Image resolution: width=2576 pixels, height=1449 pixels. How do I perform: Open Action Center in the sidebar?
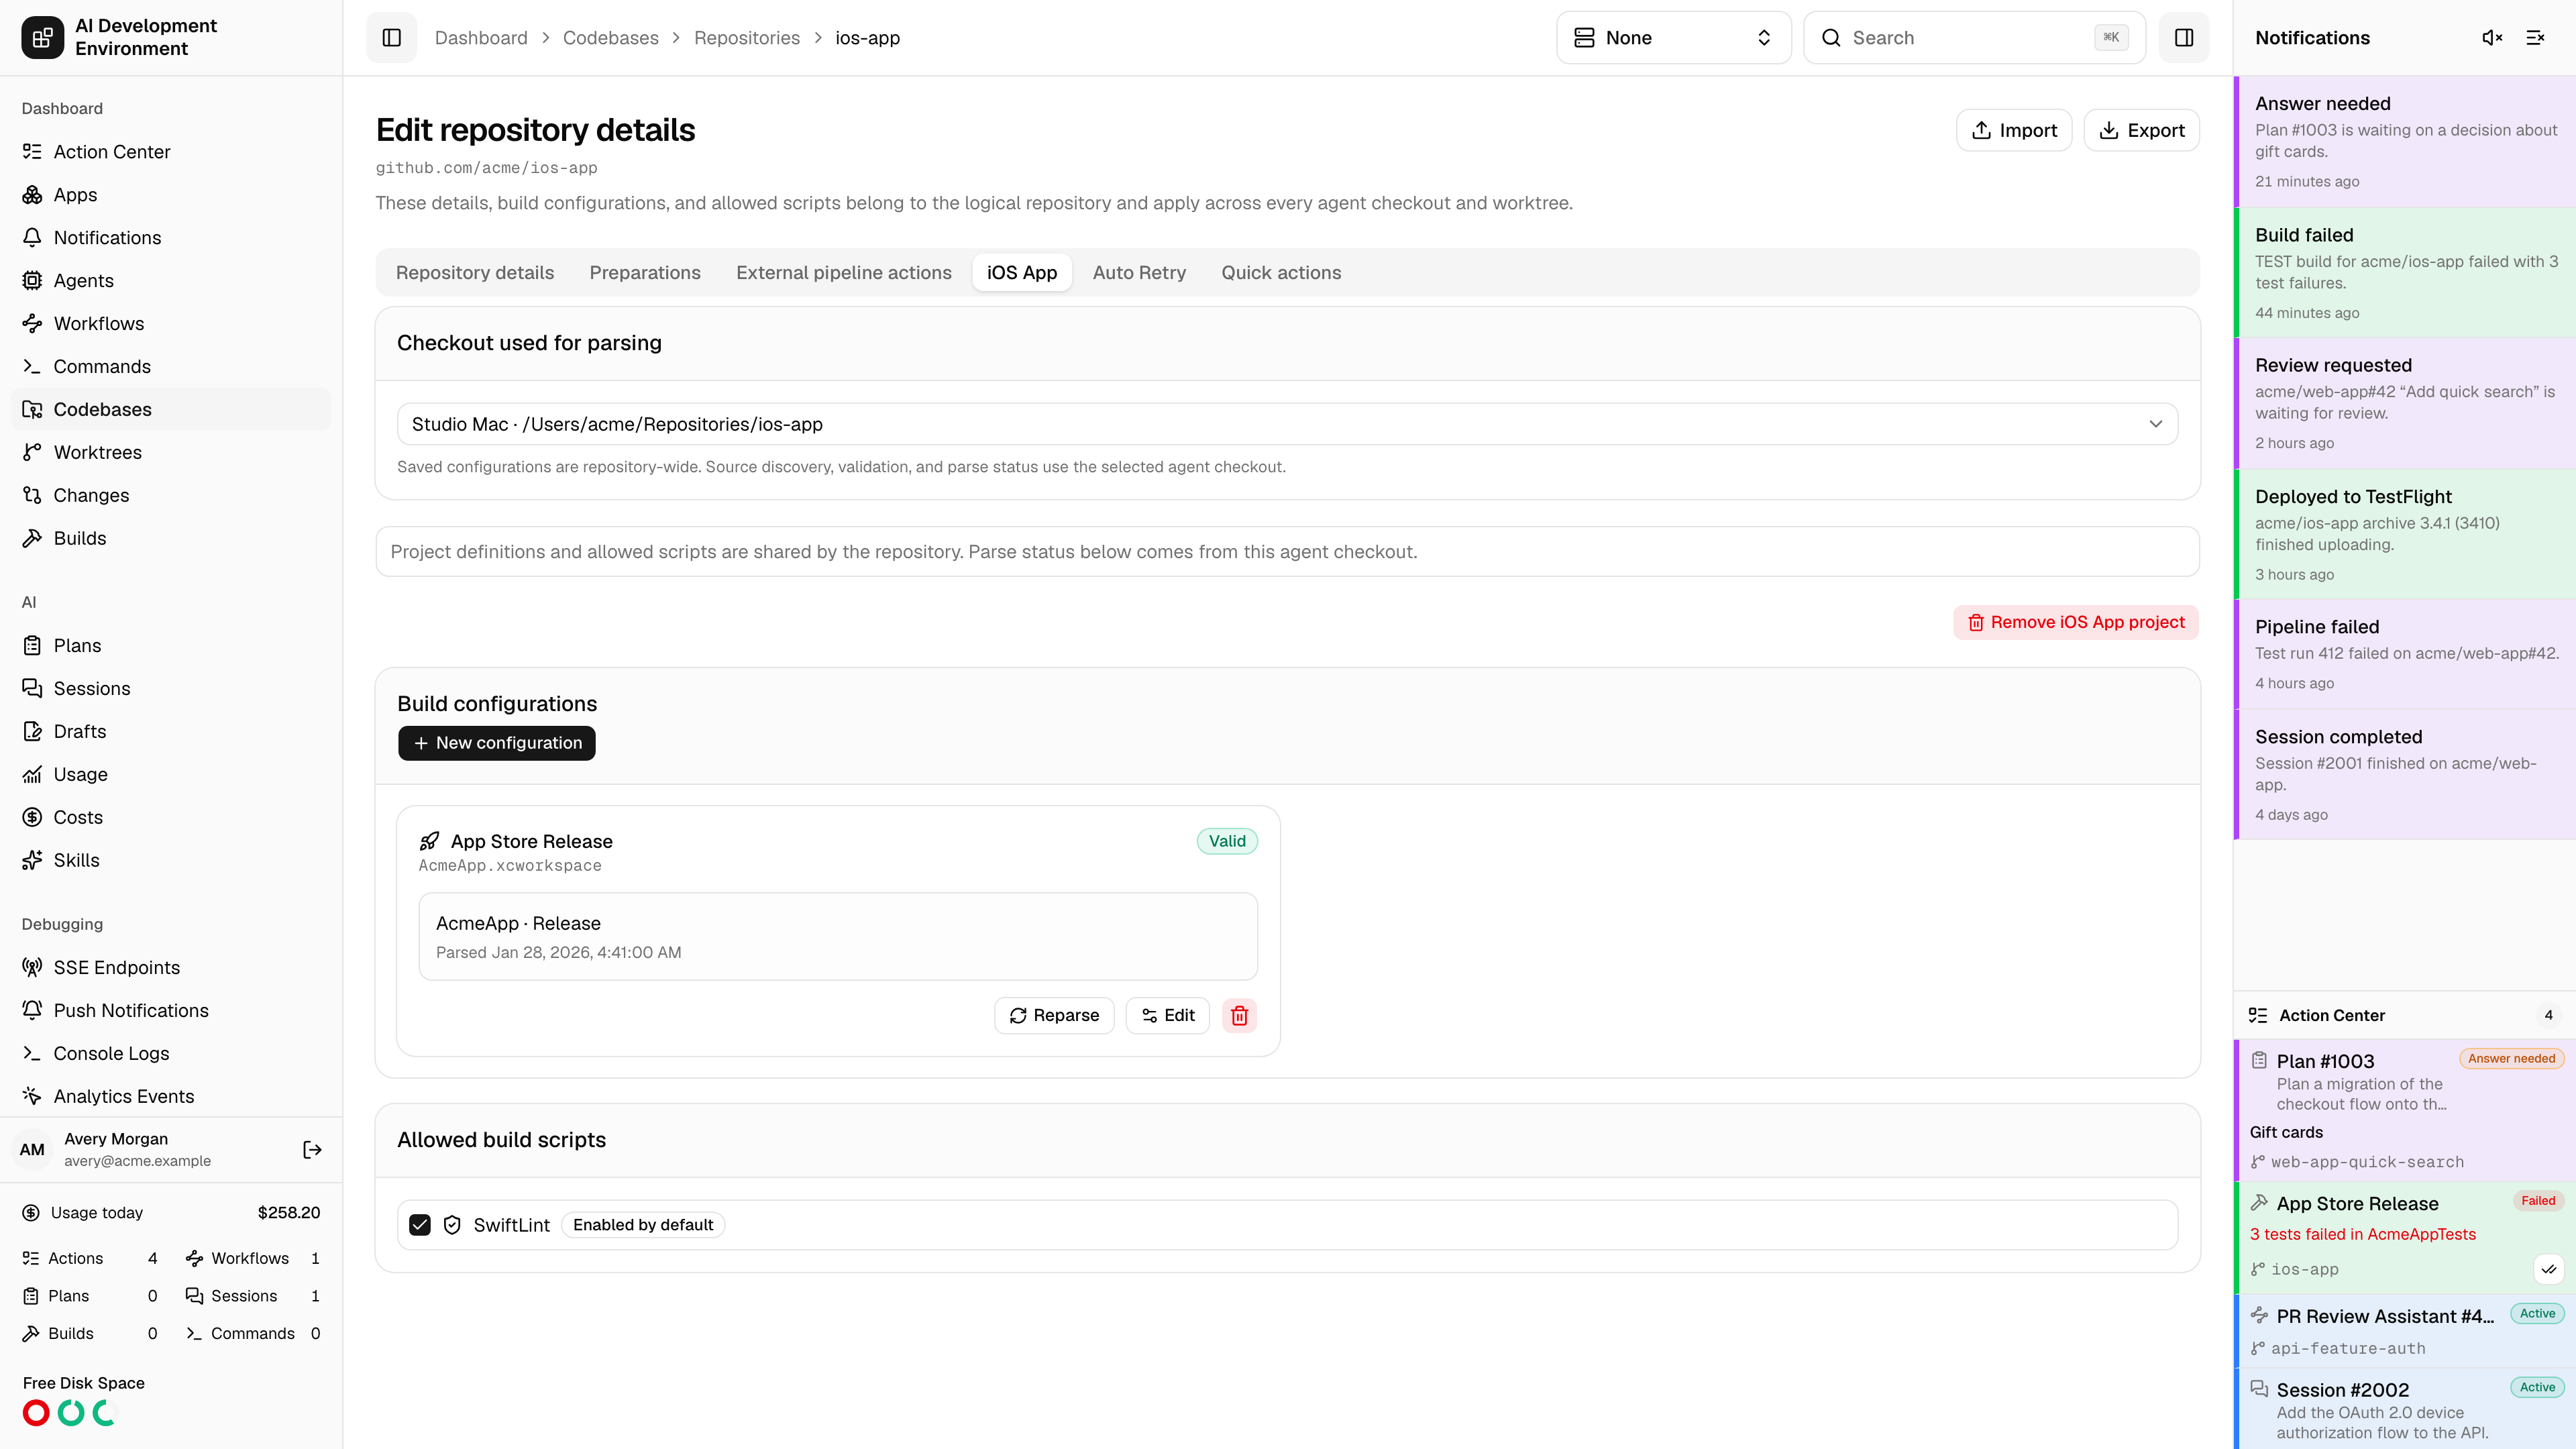click(171, 152)
